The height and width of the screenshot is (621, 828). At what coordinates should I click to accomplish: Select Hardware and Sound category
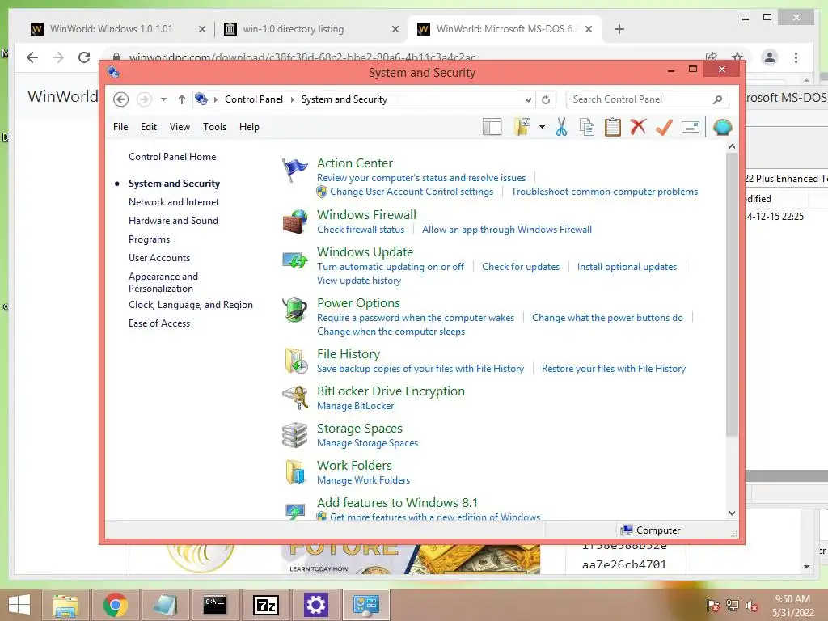click(x=173, y=221)
